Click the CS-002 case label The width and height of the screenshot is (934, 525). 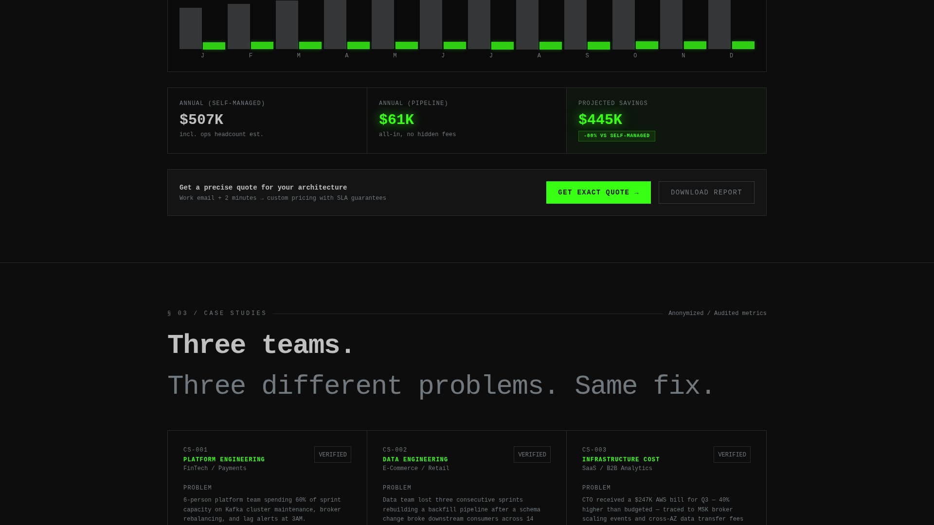click(395, 450)
